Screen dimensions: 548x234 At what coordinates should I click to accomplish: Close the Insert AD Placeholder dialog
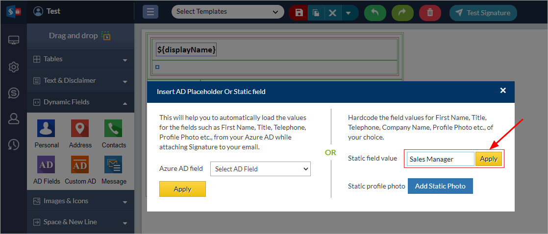pyautogui.click(x=502, y=91)
